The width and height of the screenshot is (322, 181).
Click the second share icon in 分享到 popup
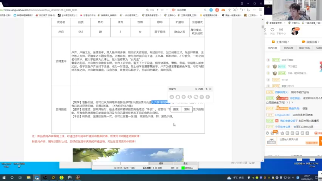(x=178, y=97)
